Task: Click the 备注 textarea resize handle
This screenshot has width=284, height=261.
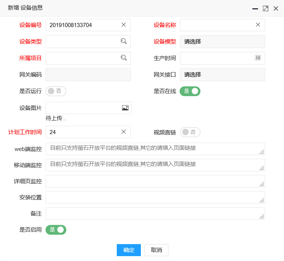Action: 262,217
